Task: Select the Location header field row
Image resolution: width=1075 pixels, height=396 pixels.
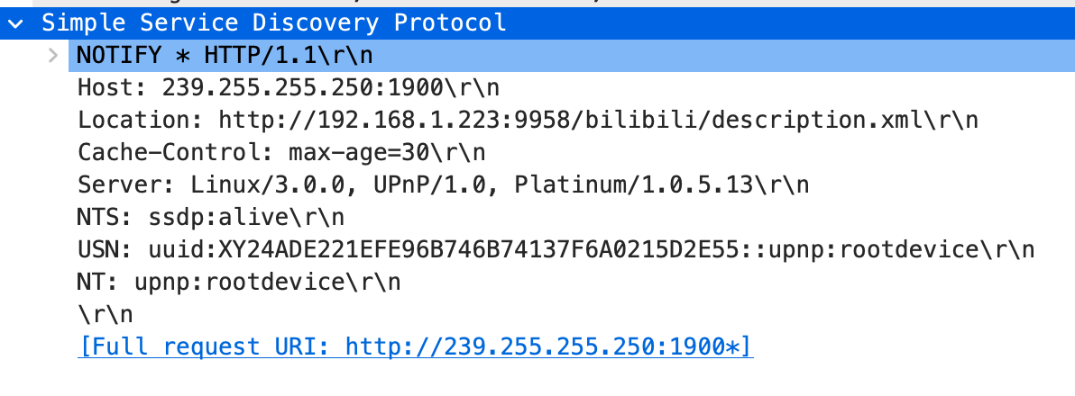Action: (528, 121)
